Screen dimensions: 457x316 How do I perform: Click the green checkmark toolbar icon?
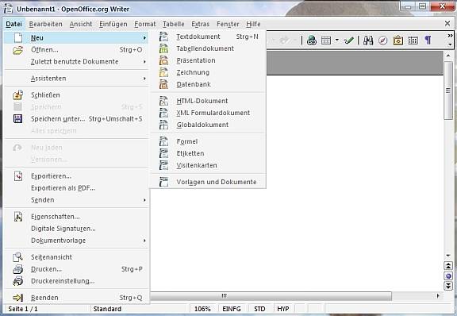coord(349,40)
